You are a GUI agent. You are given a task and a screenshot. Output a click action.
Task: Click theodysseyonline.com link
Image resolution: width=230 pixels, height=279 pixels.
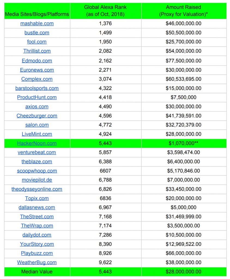pos(37,189)
